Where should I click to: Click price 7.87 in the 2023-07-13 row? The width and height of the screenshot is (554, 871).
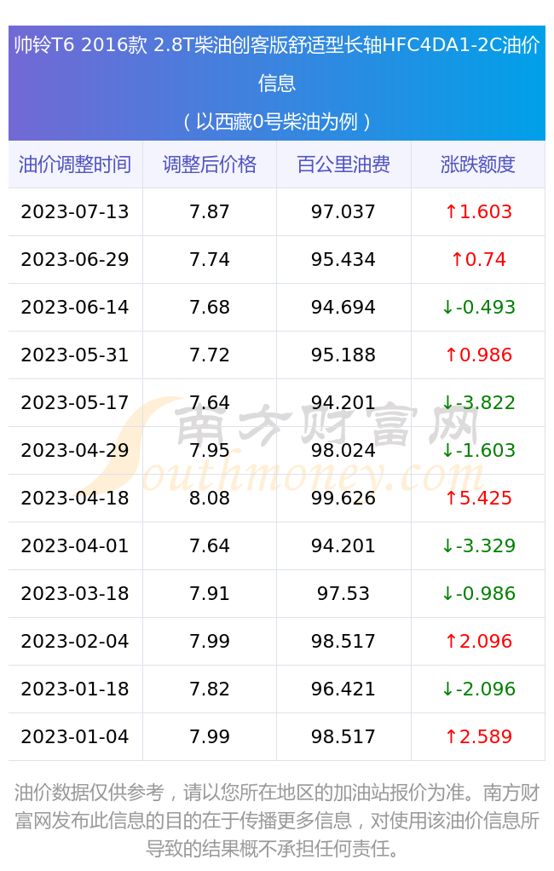coord(210,211)
